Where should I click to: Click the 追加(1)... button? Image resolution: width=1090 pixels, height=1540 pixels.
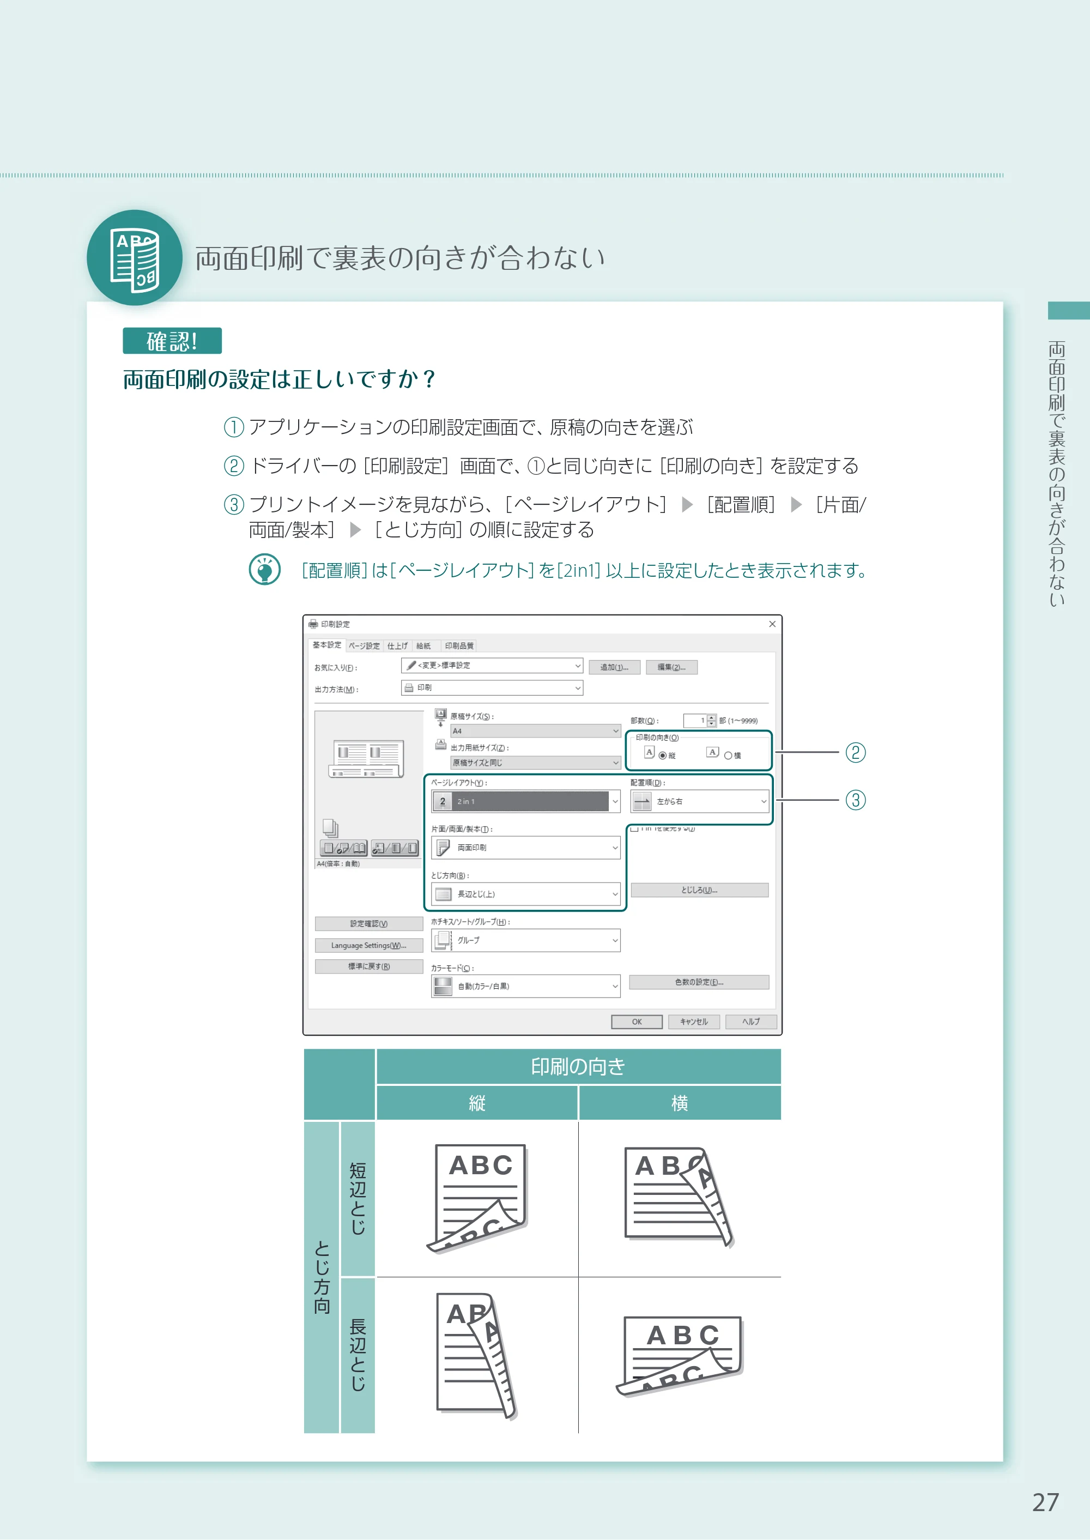click(x=614, y=667)
